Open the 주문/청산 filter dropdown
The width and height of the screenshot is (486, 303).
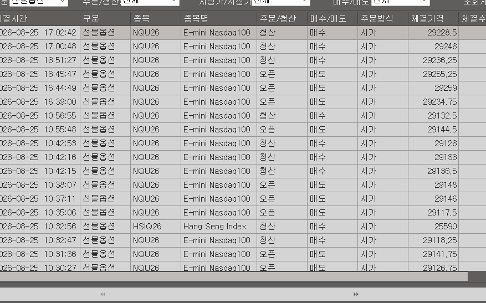coord(150,2)
